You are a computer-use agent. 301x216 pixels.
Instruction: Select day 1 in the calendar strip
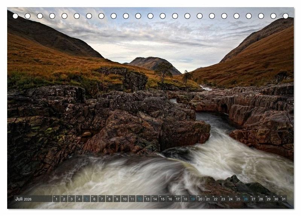point(56,199)
